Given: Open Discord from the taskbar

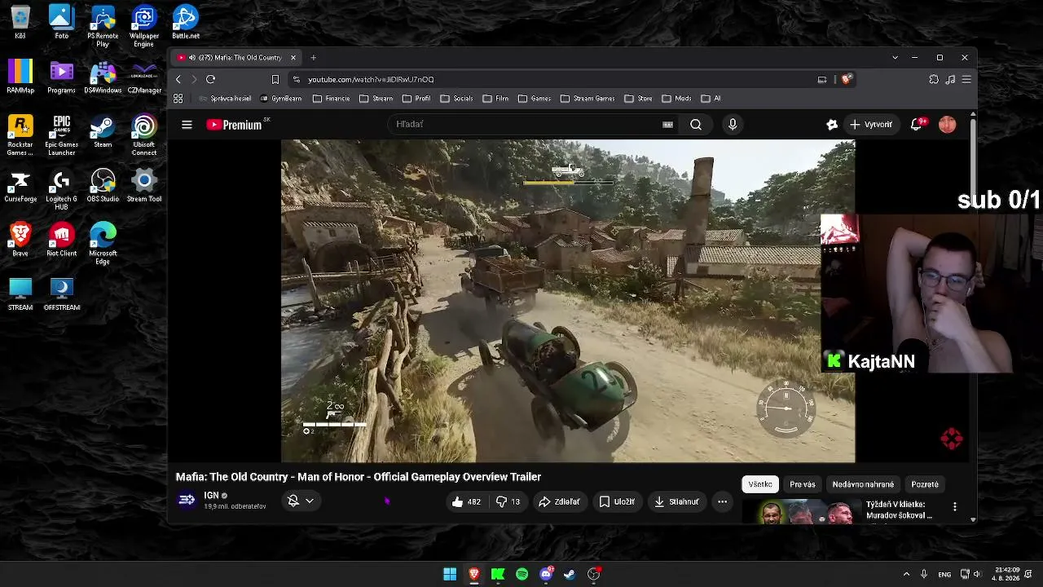Looking at the screenshot, I should pyautogui.click(x=546, y=574).
